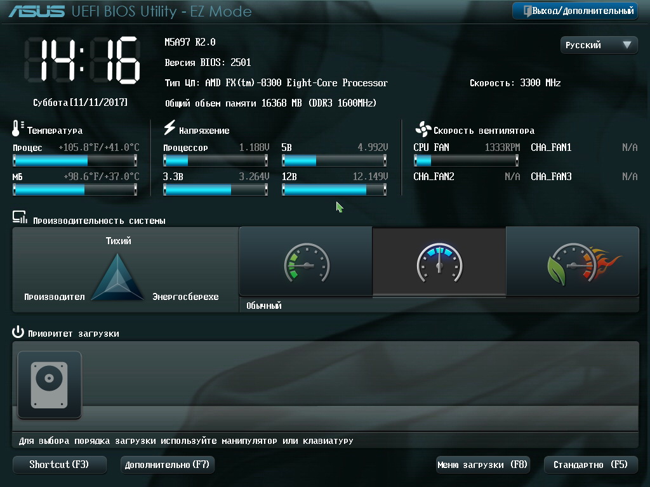
Task: Select the normal blue gauge mode
Action: [x=439, y=261]
